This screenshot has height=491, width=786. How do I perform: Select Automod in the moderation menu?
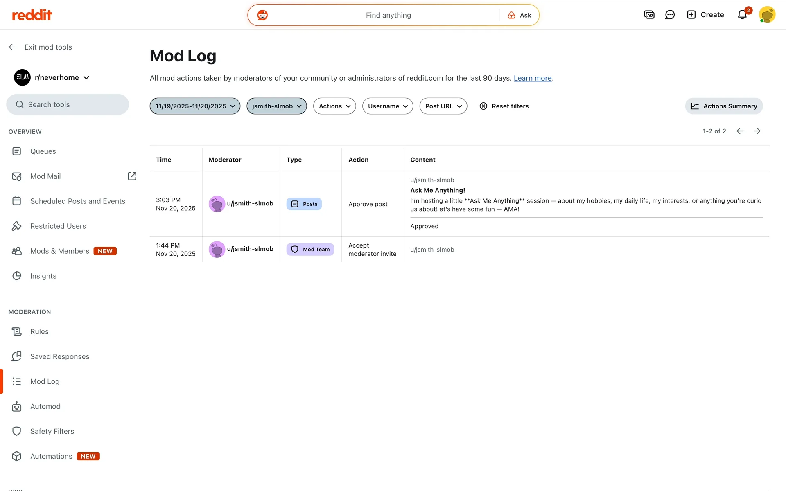point(45,406)
